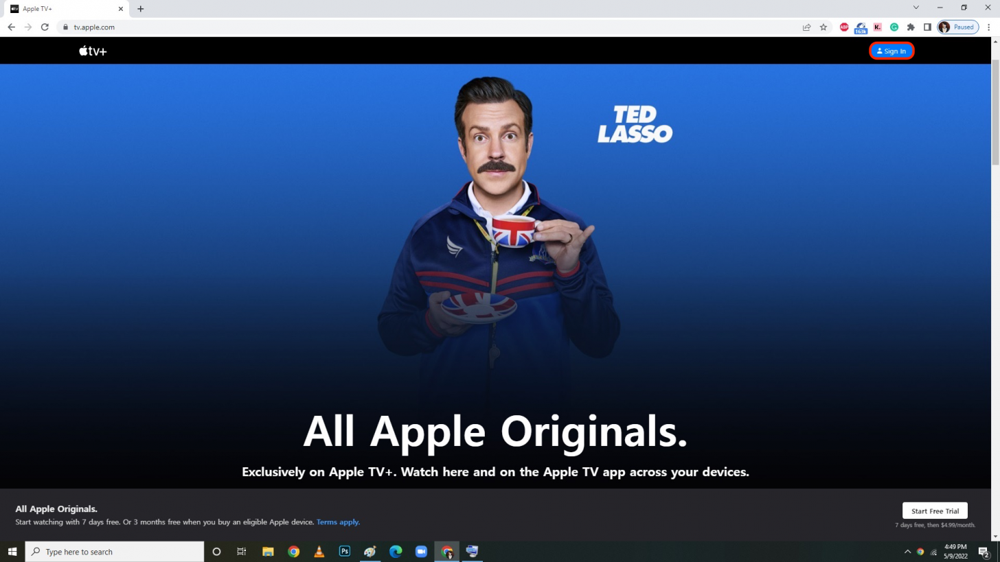Click the Sign In button
The image size is (1000, 562).
click(891, 51)
